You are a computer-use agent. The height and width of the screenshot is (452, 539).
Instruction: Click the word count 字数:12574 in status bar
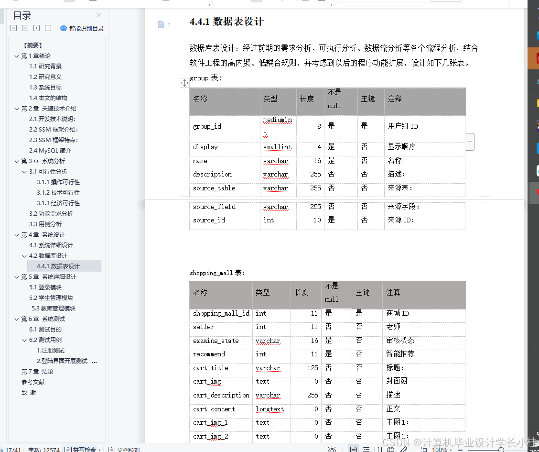(x=43, y=450)
